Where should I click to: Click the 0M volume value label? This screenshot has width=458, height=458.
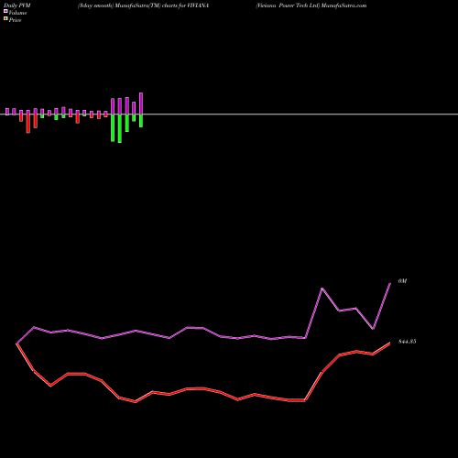402,281
